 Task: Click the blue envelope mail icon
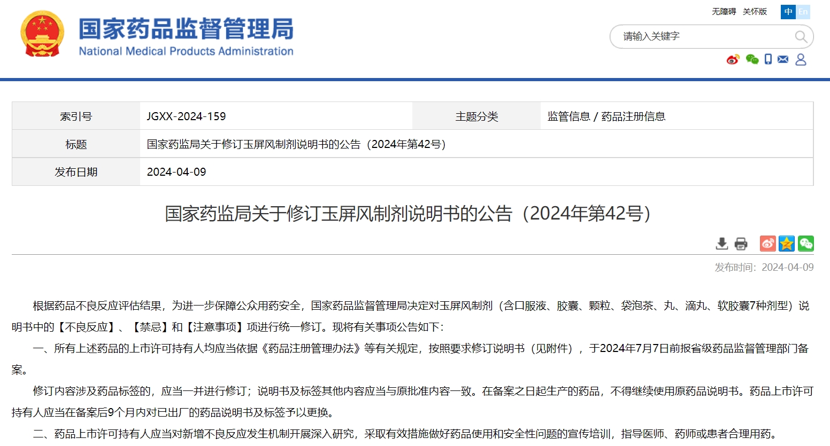click(x=783, y=59)
